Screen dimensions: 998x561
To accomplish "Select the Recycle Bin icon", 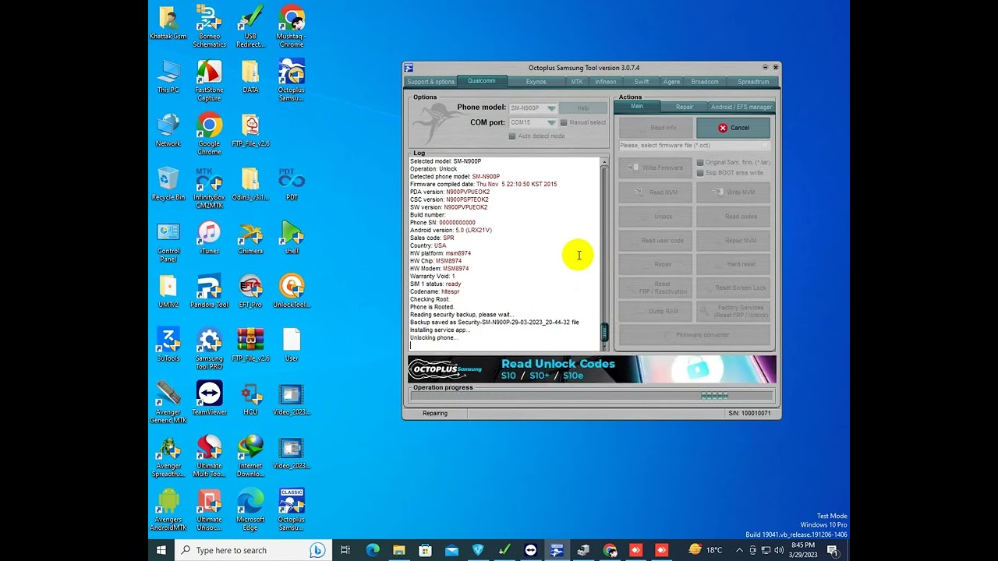I will pyautogui.click(x=168, y=184).
